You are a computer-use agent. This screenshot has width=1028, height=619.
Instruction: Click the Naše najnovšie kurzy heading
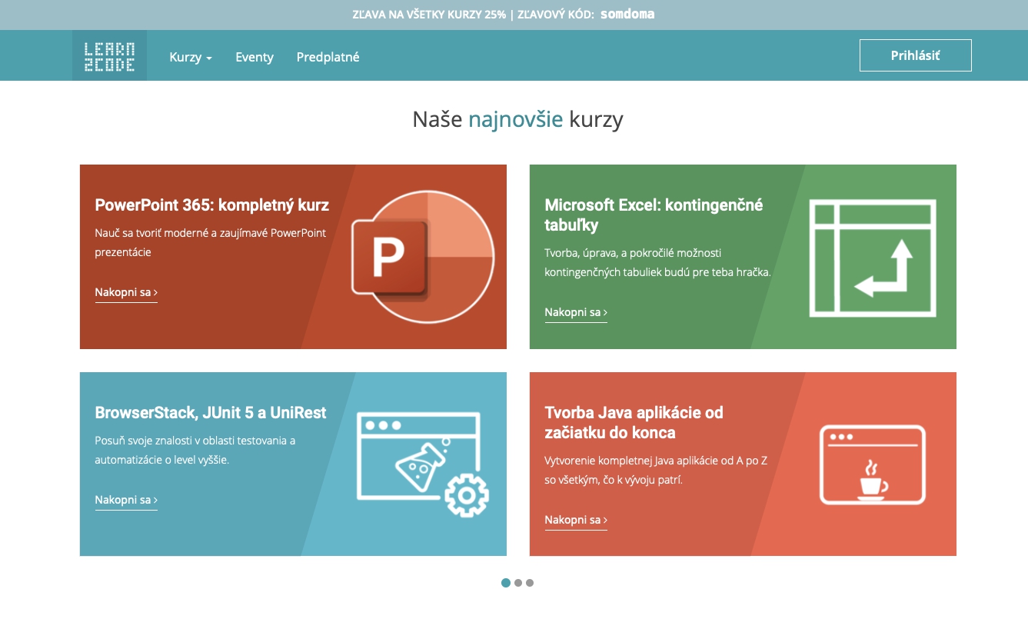tap(517, 119)
